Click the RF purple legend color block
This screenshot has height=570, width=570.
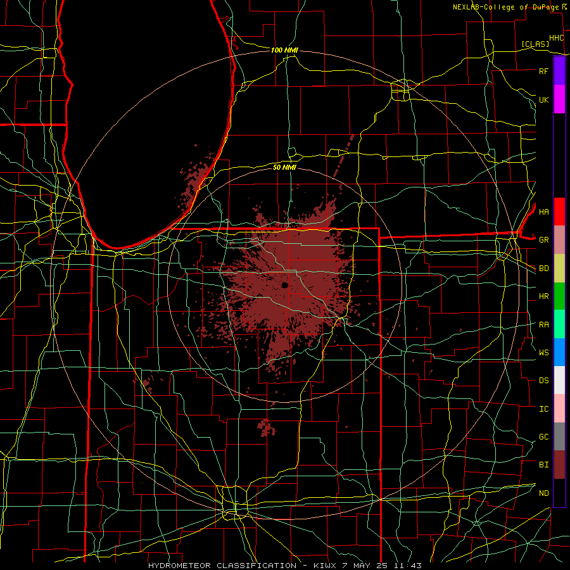(559, 71)
